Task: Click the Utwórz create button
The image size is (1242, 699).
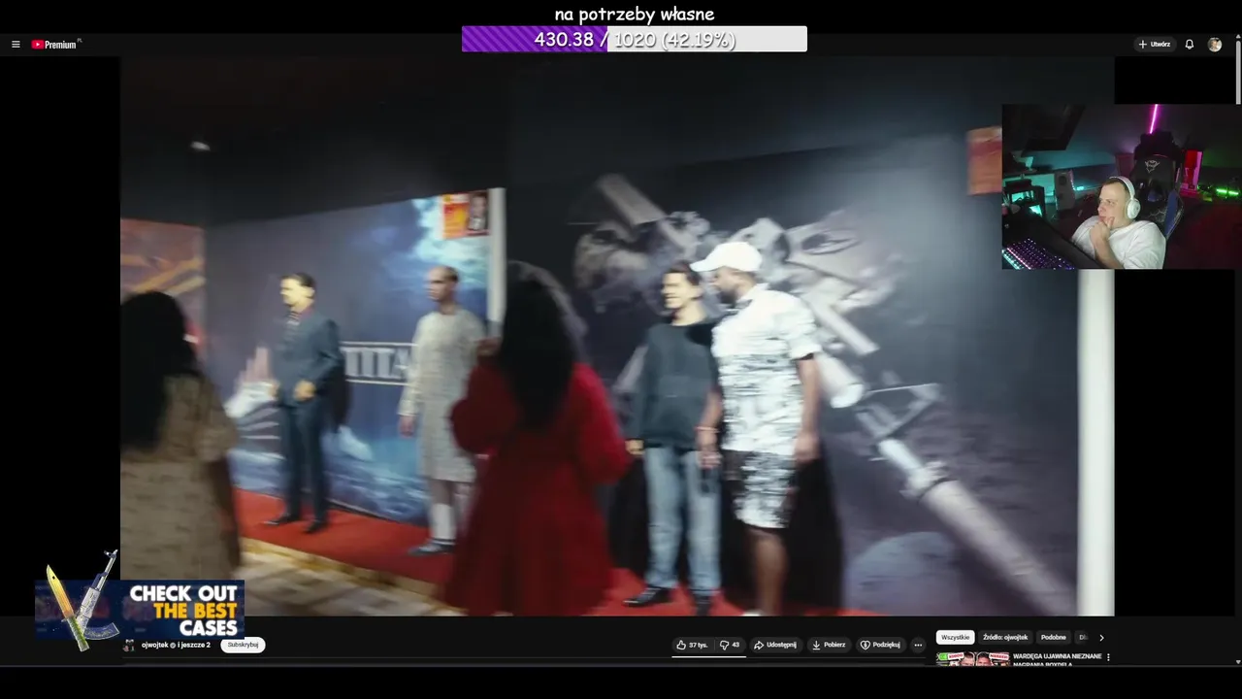Action: 1155,45
